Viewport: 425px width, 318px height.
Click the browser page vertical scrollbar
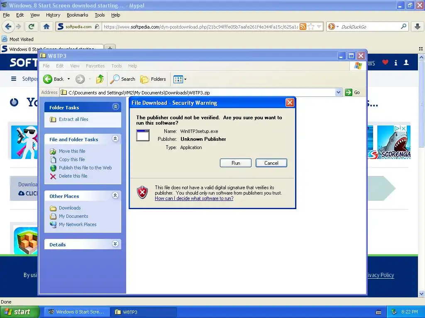click(421, 104)
